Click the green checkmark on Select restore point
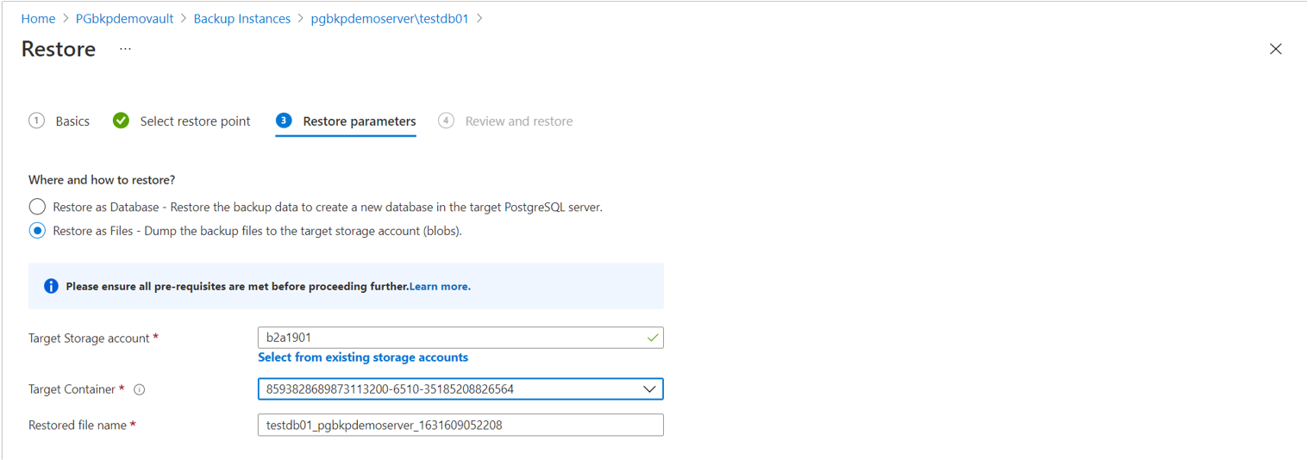This screenshot has height=460, width=1308. pos(122,121)
